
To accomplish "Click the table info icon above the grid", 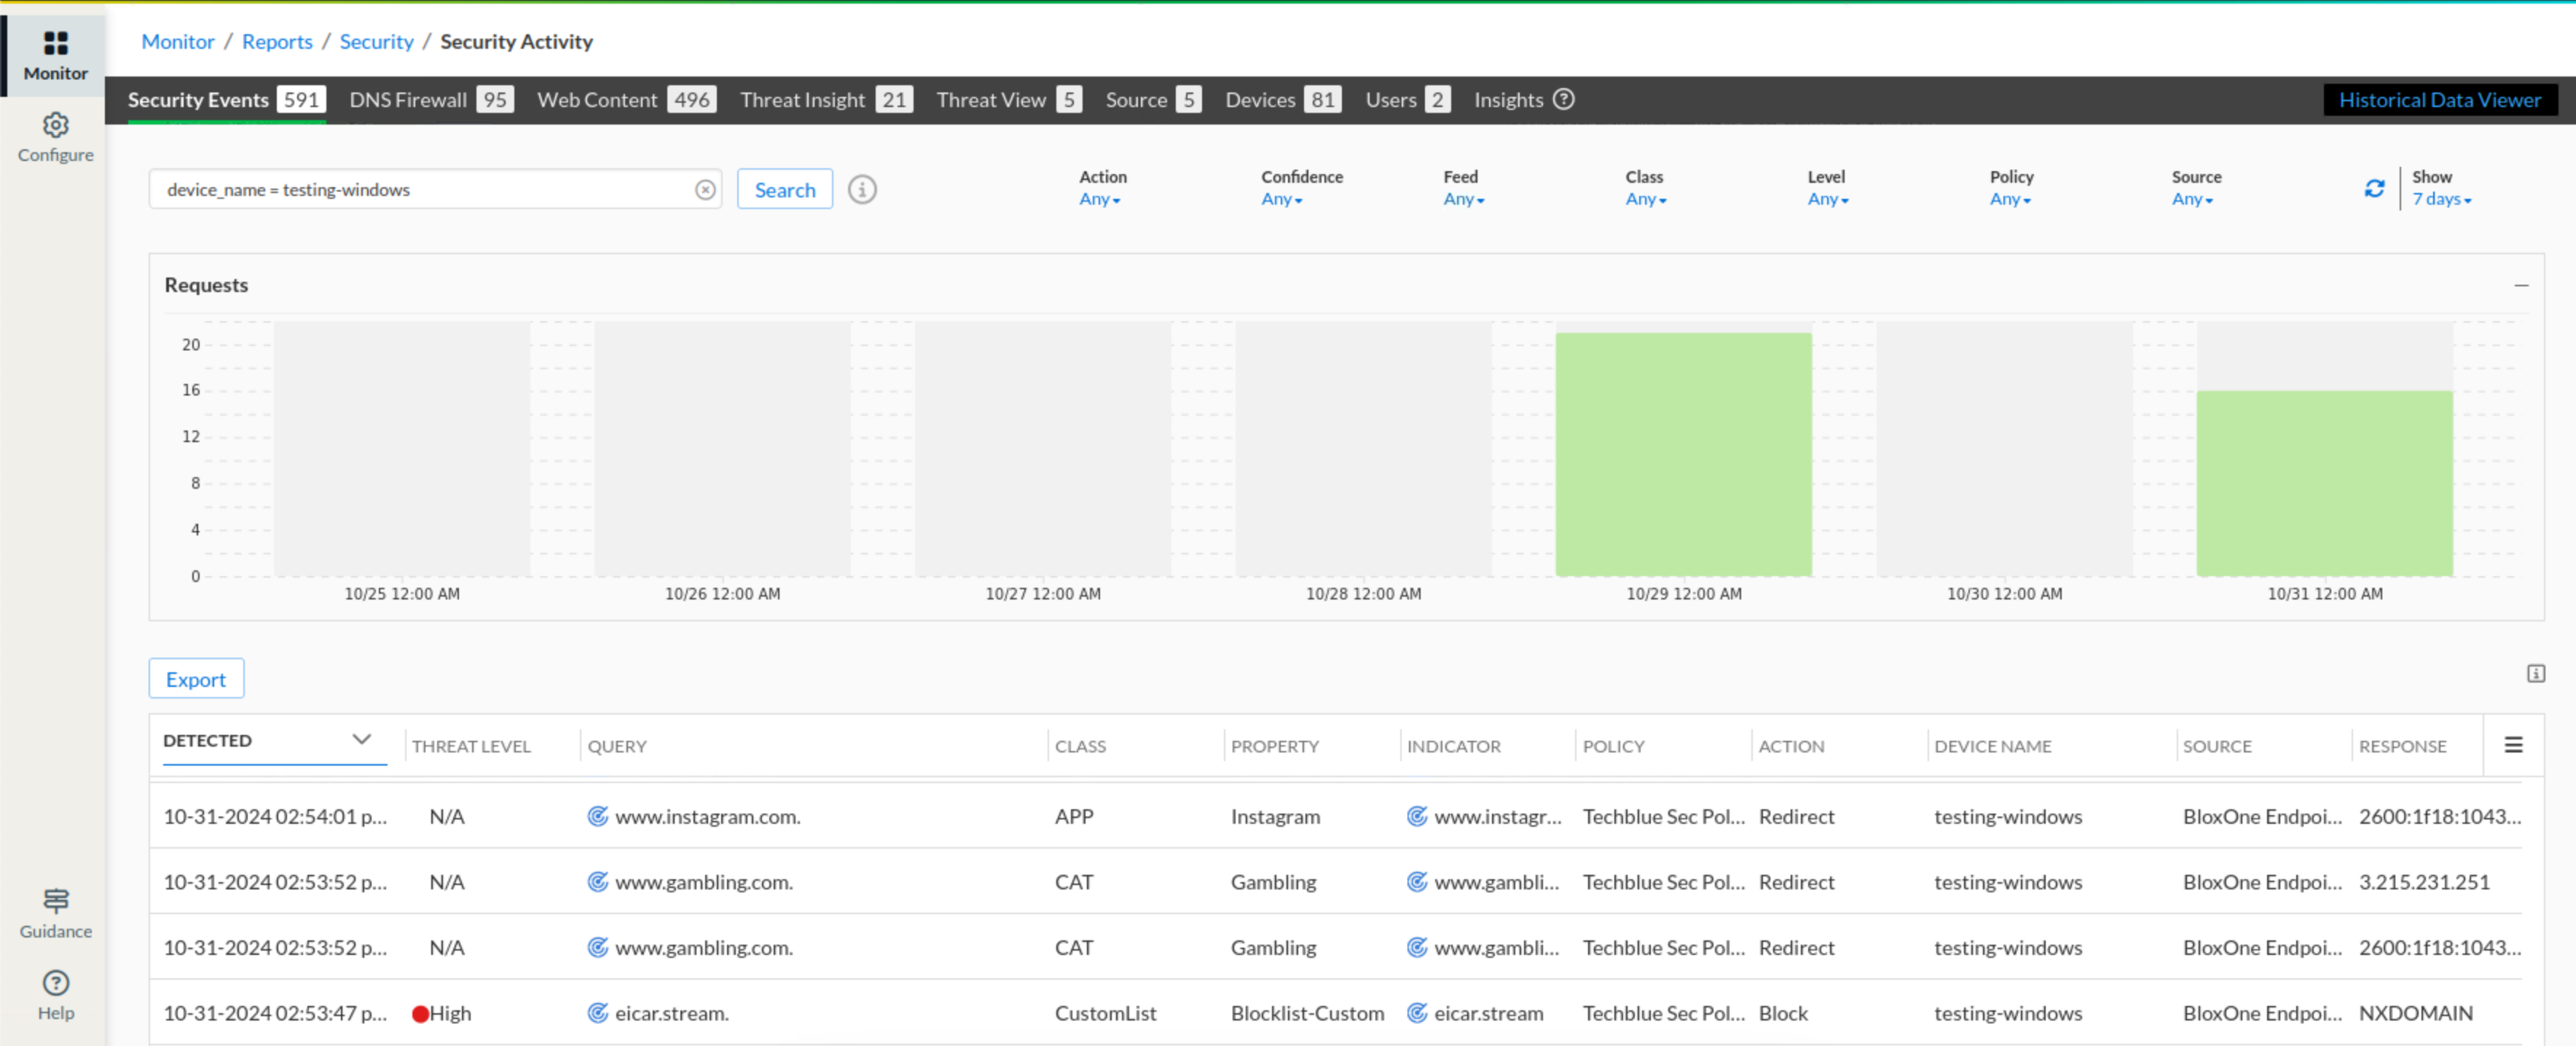I will click(x=2535, y=673).
